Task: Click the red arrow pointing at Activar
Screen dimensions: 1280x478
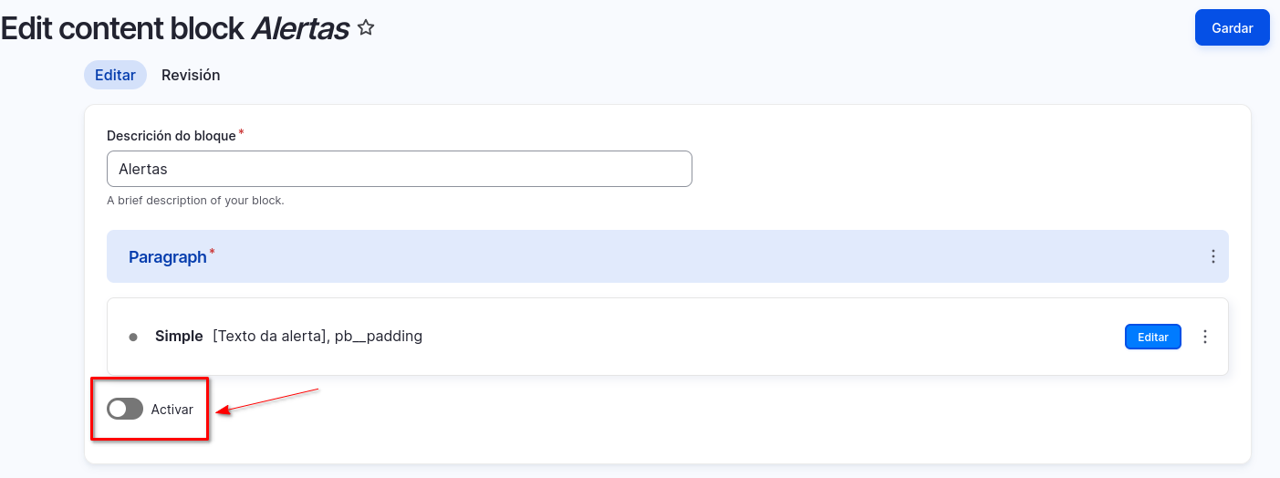Action: [x=265, y=400]
